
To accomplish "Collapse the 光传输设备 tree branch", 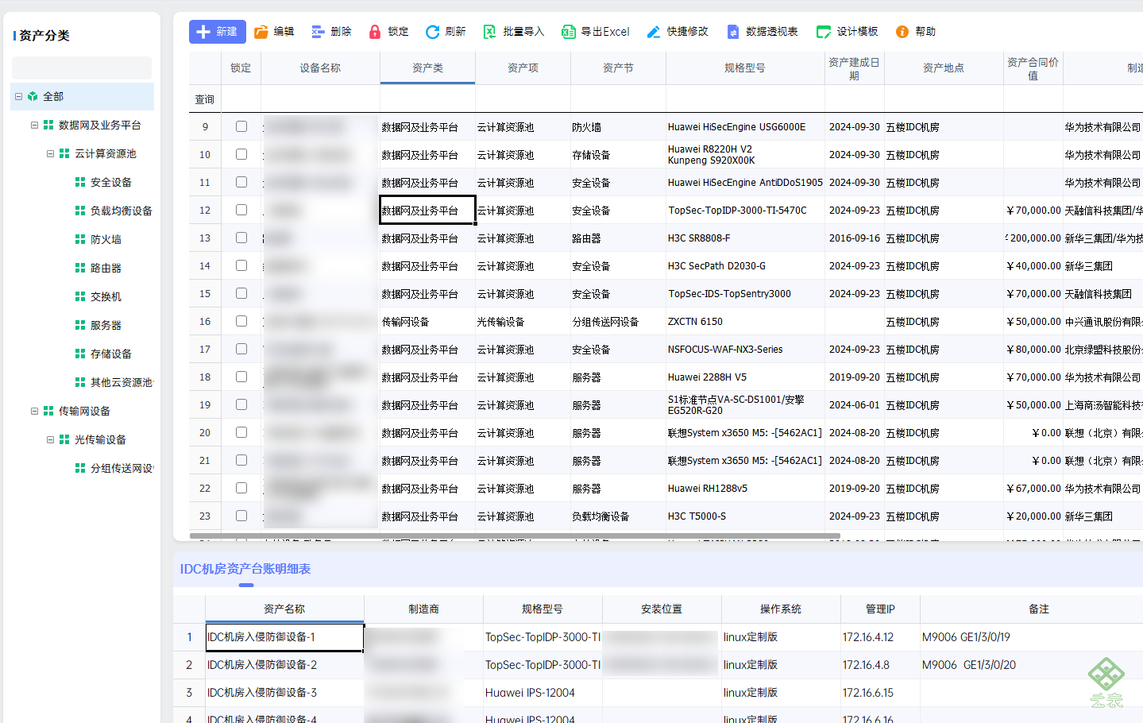I will [x=50, y=440].
